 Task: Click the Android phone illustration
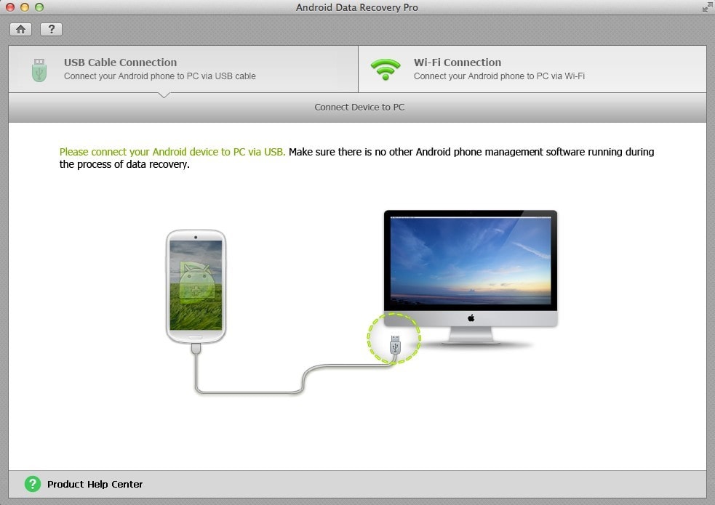(196, 286)
